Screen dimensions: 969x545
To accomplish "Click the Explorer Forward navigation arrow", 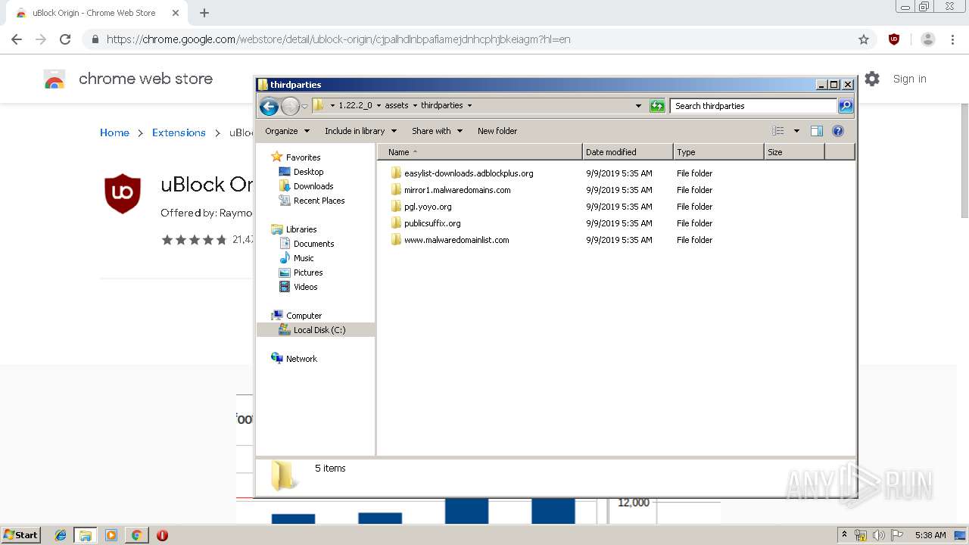I will click(290, 106).
